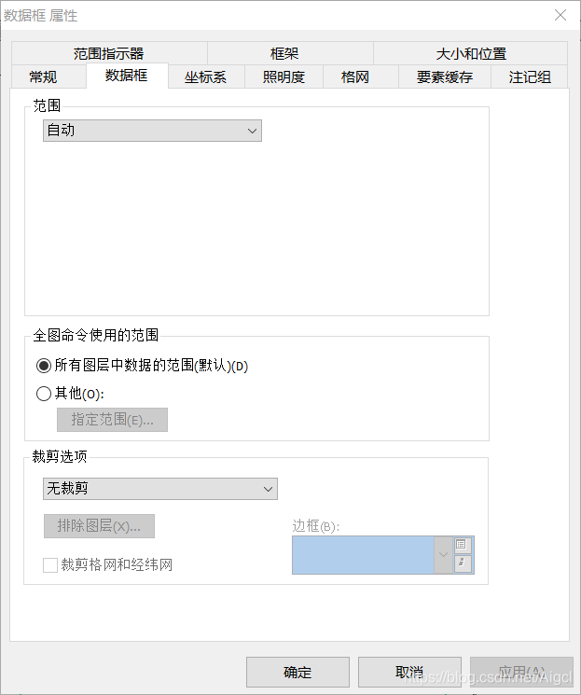Open the 坐标系 tab
The height and width of the screenshot is (695, 581).
click(206, 77)
